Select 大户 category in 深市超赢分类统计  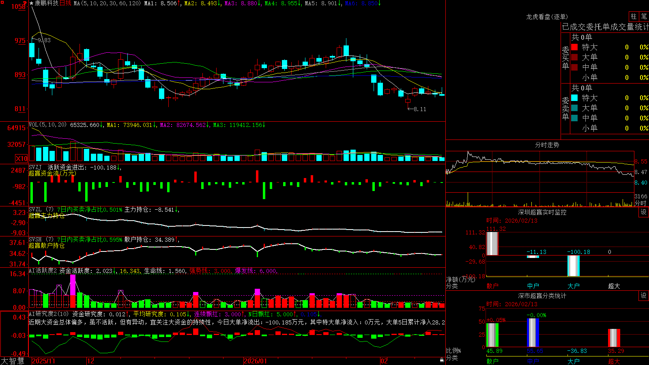click(x=574, y=361)
